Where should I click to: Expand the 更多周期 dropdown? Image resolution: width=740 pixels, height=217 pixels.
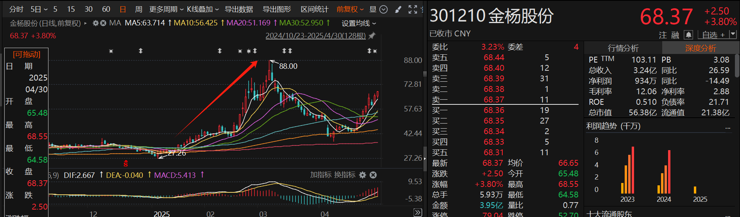[x=166, y=9]
